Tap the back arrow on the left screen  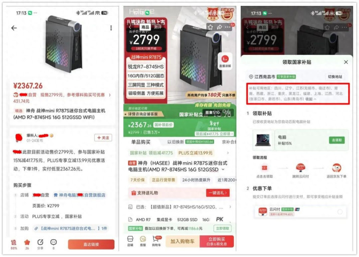tap(14, 28)
